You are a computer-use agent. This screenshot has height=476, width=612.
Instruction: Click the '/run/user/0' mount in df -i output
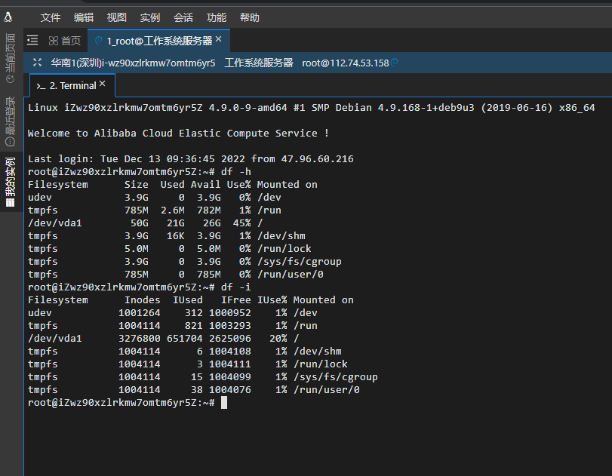pyautogui.click(x=326, y=390)
